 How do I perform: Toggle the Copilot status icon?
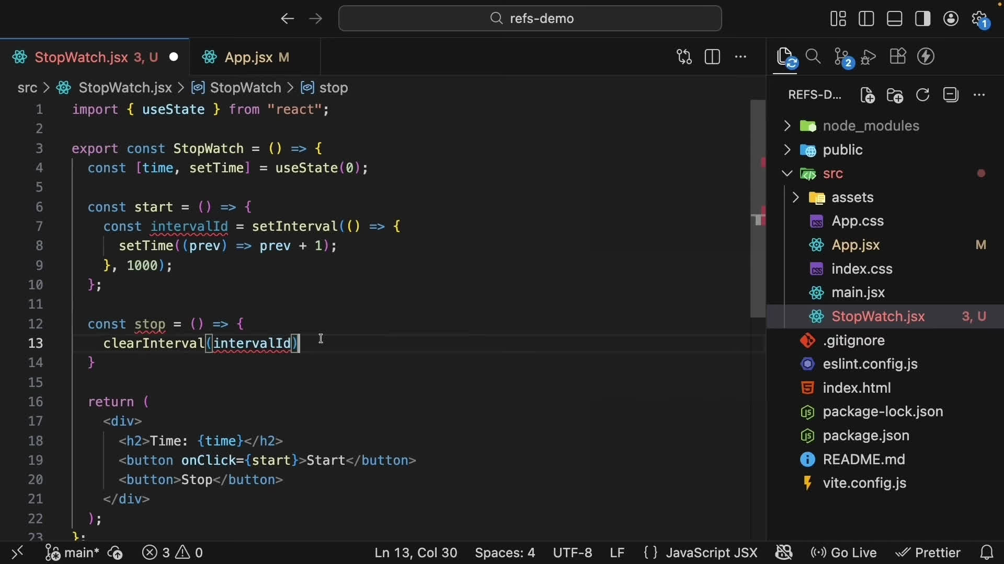(785, 553)
